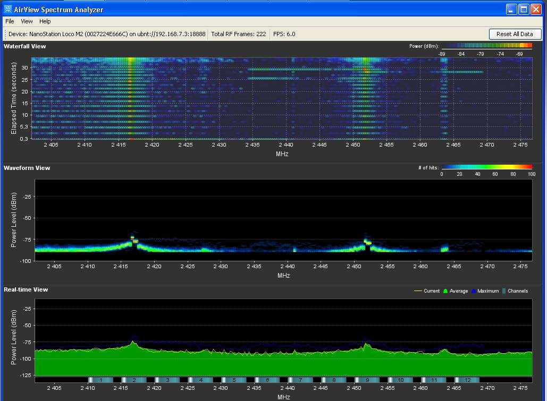The image size is (547, 401).
Task: Select channel 6 marker on channel bar
Action: 267,380
